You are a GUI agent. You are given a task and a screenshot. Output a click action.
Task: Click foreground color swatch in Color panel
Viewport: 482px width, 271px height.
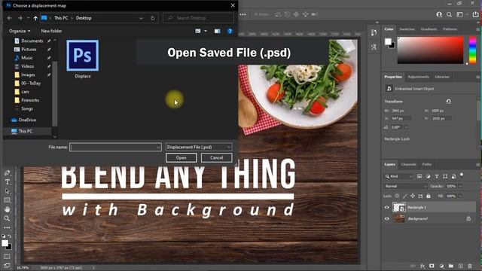(x=388, y=41)
